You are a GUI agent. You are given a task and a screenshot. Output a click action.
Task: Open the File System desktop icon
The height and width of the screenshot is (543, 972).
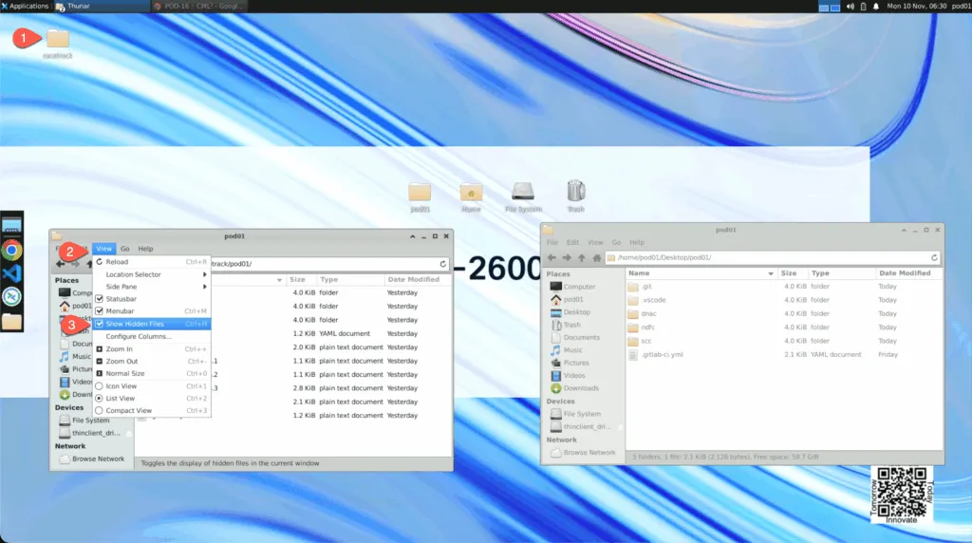(523, 193)
